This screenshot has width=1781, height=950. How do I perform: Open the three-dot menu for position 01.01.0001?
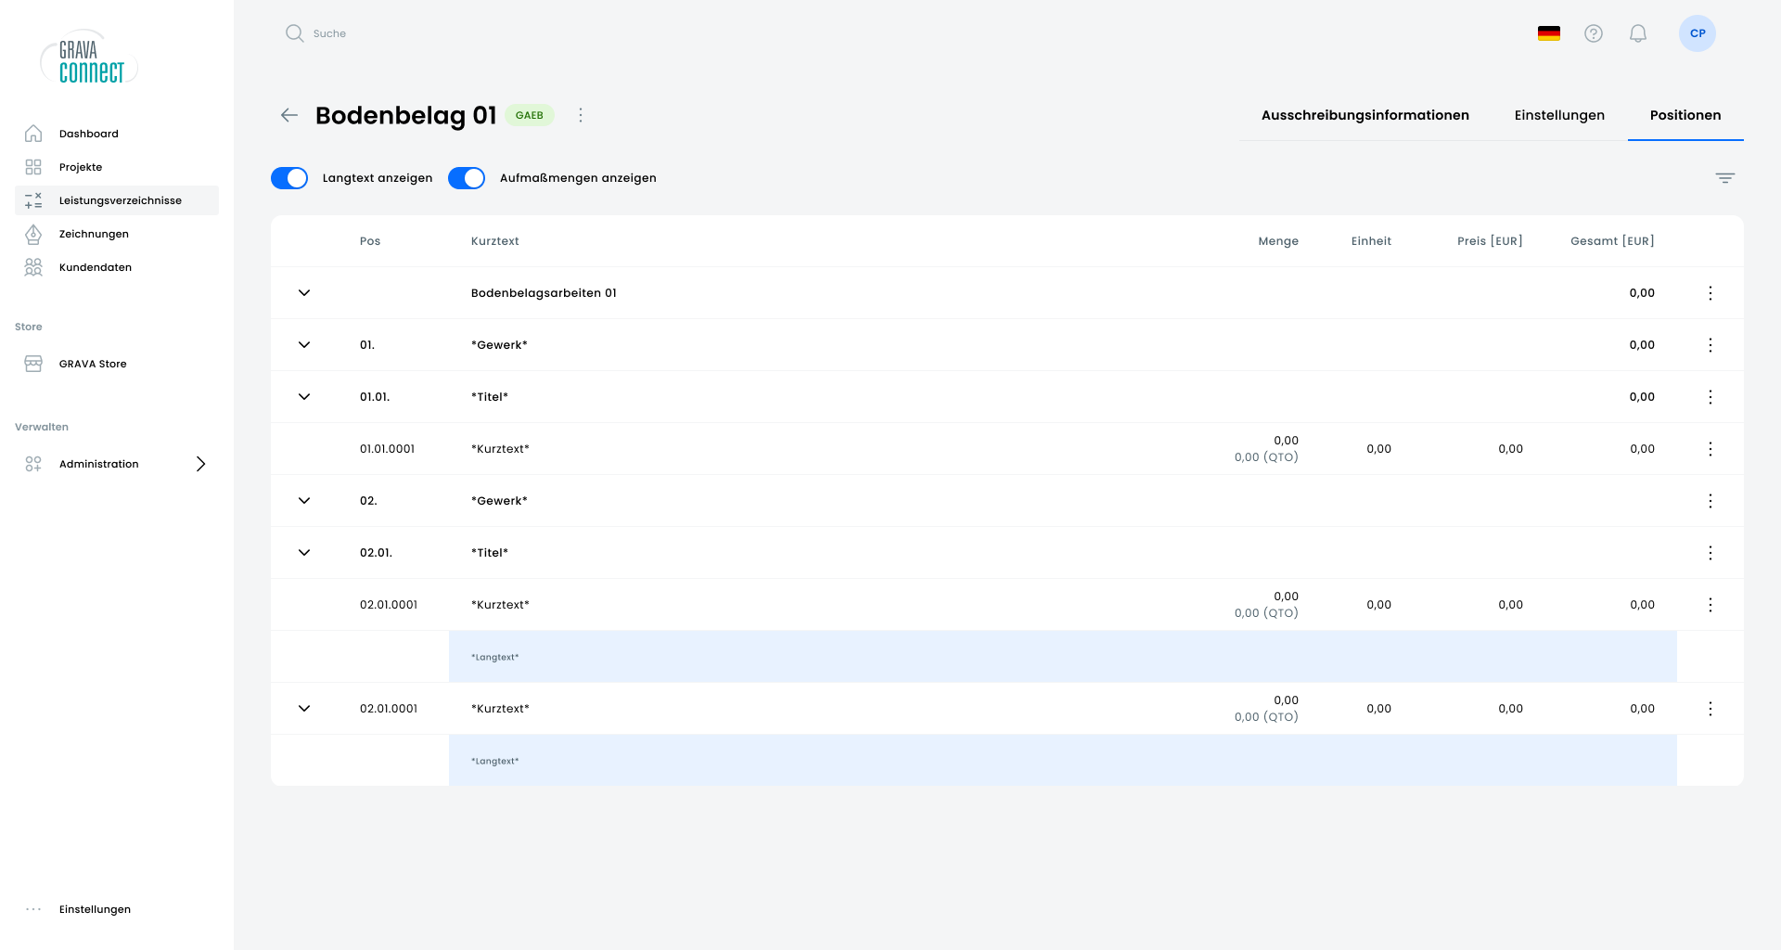point(1711,449)
